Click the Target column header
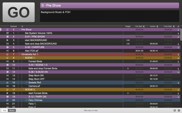This screenshot has width=182, height=113. click(x=128, y=27)
